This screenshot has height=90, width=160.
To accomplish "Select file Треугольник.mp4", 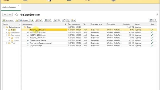I will (36, 46).
